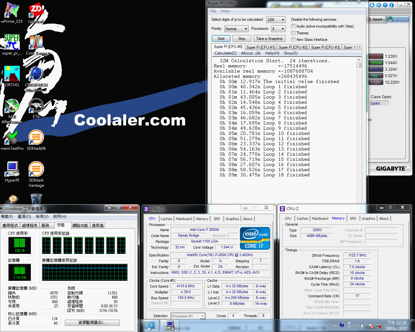Viewport: 415px width, 332px height.
Task: Open the Priority Normal dropdown
Action: pos(236,29)
